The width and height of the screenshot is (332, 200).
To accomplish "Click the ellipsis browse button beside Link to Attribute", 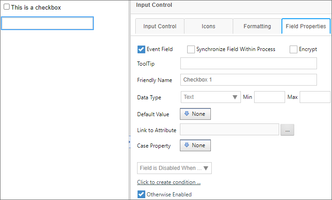I will coord(287,130).
